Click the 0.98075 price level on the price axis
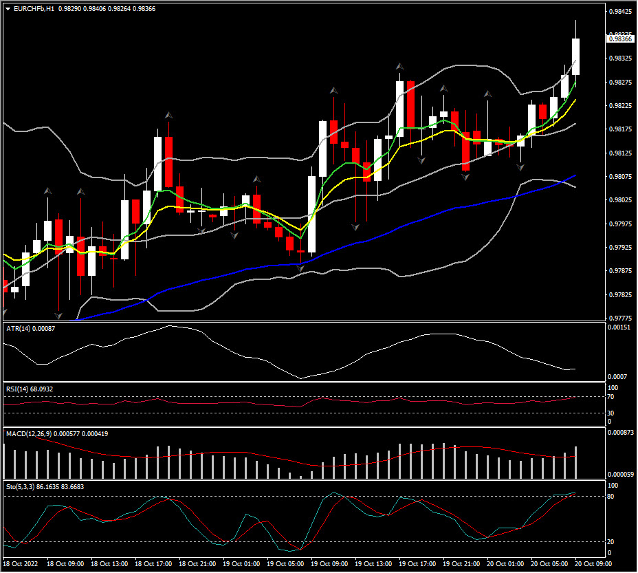The height and width of the screenshot is (573, 638). tap(621, 177)
